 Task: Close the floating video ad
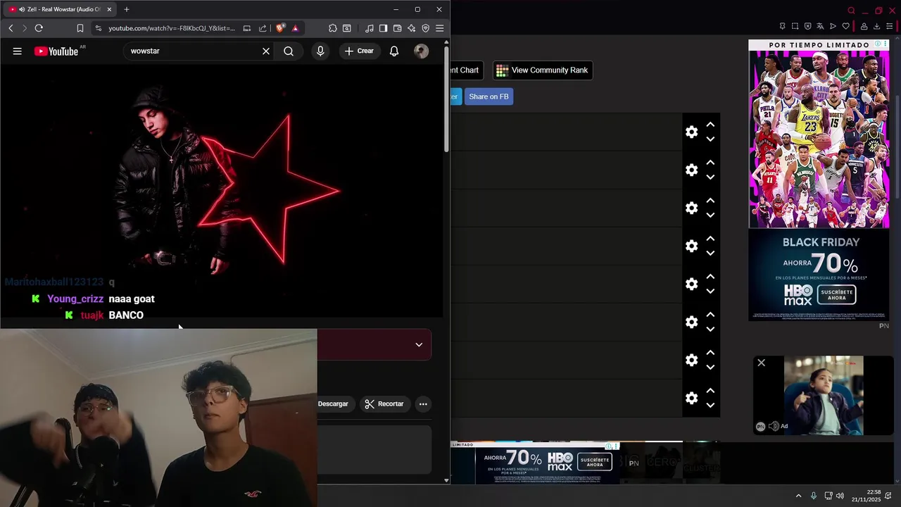pyautogui.click(x=761, y=363)
